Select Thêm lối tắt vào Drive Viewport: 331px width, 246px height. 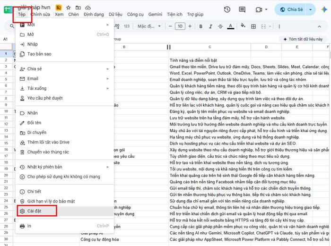[65, 142]
